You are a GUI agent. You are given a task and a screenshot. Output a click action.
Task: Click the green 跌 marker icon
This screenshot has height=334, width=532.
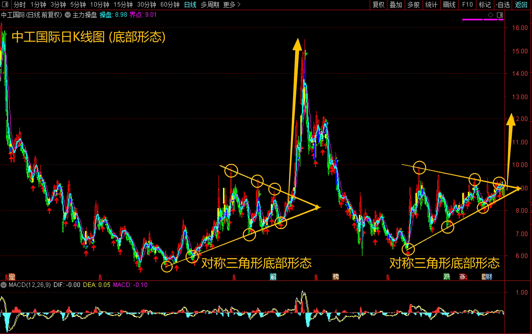pos(446,277)
